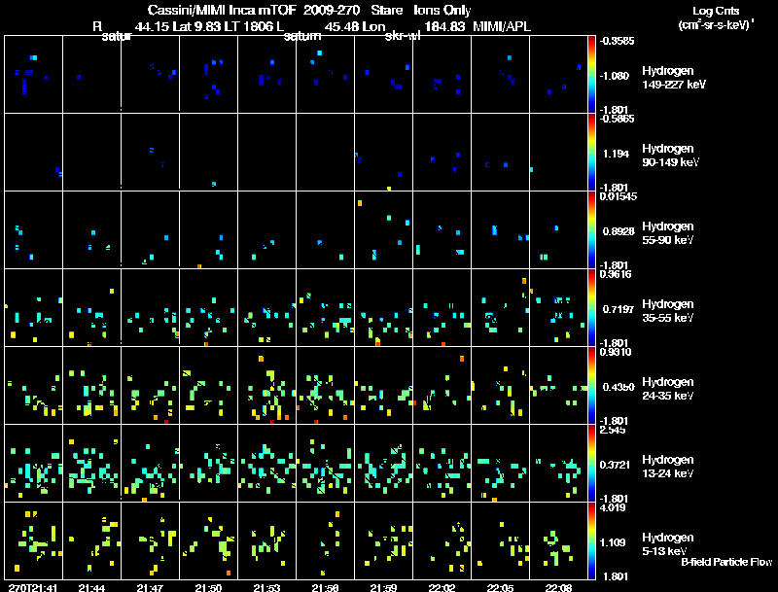The image size is (778, 592).
Task: Open the 21:59 panel in 55-90 keV row
Action: (x=383, y=229)
